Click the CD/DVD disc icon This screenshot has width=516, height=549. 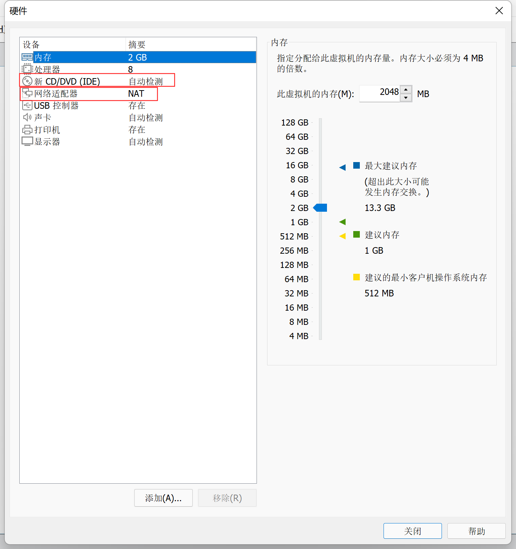[27, 81]
